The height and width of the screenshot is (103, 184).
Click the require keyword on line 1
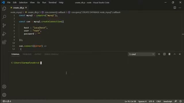pos(41,15)
